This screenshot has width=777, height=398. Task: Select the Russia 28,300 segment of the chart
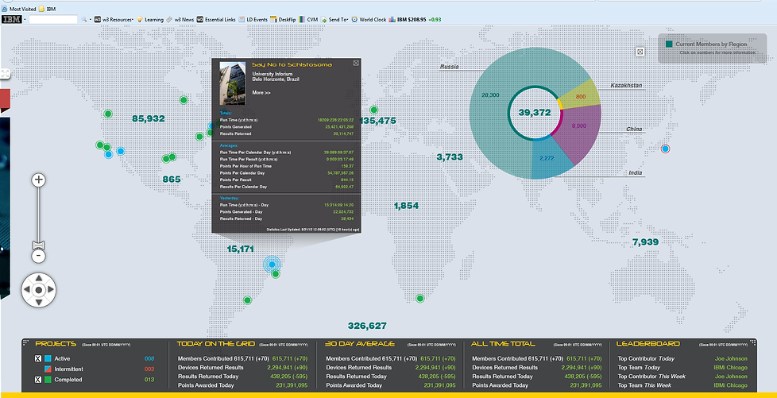click(490, 95)
